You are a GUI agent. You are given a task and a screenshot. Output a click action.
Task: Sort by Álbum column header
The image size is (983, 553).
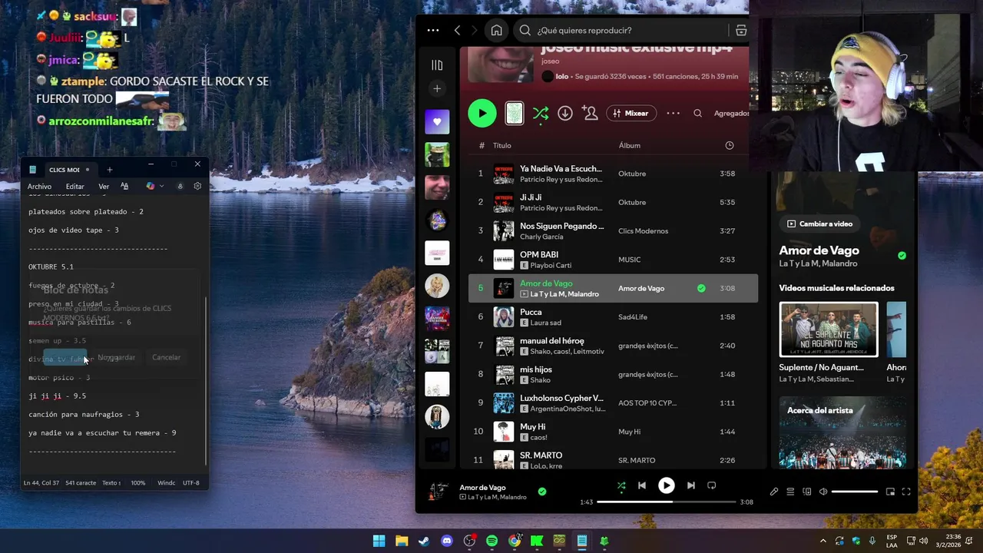[630, 145]
